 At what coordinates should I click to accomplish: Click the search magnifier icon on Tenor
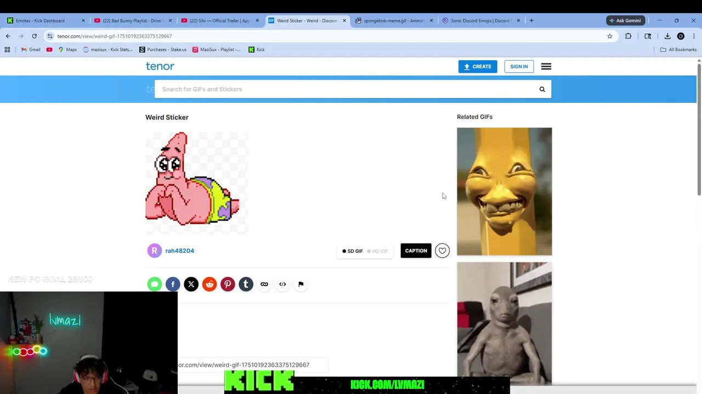(x=542, y=89)
